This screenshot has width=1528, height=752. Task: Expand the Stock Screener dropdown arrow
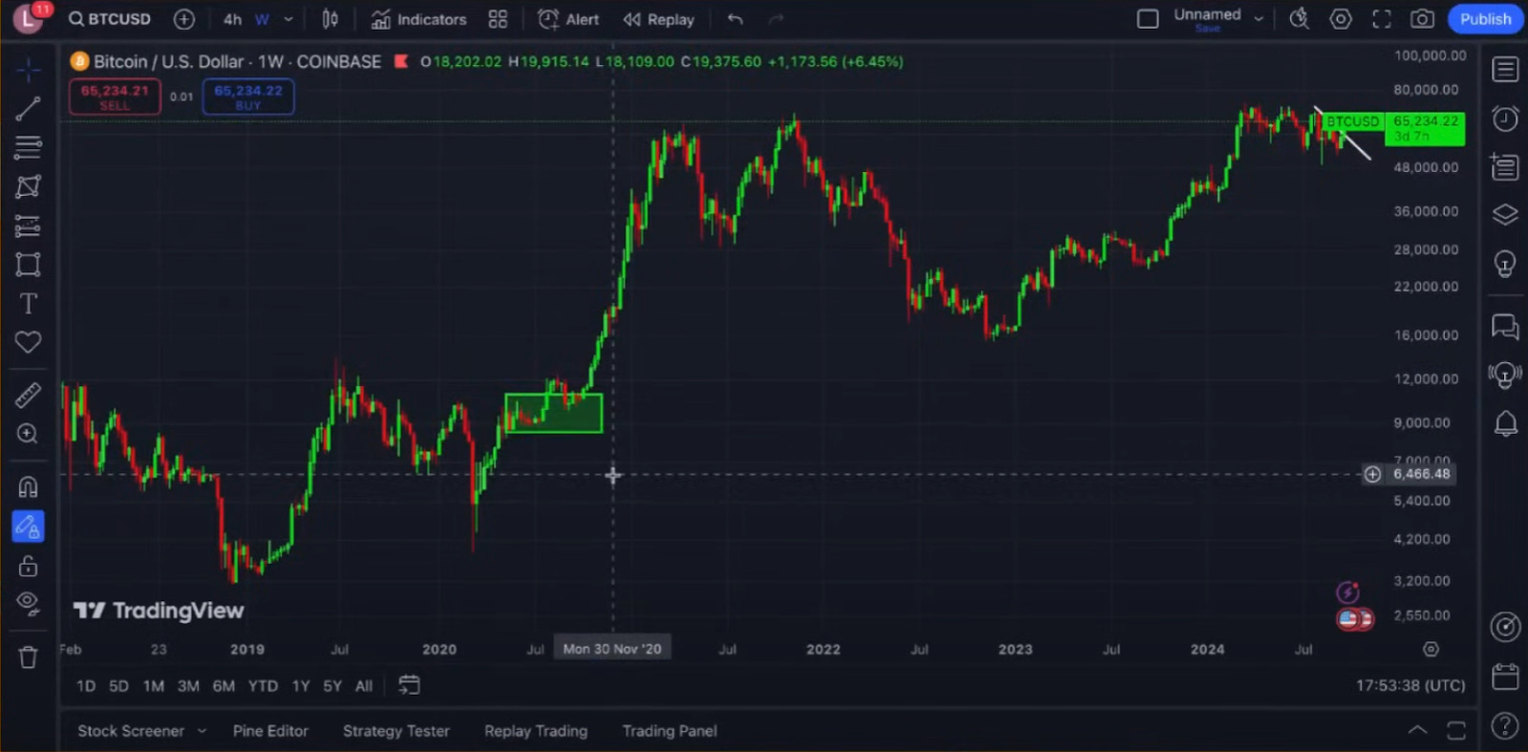coord(202,731)
